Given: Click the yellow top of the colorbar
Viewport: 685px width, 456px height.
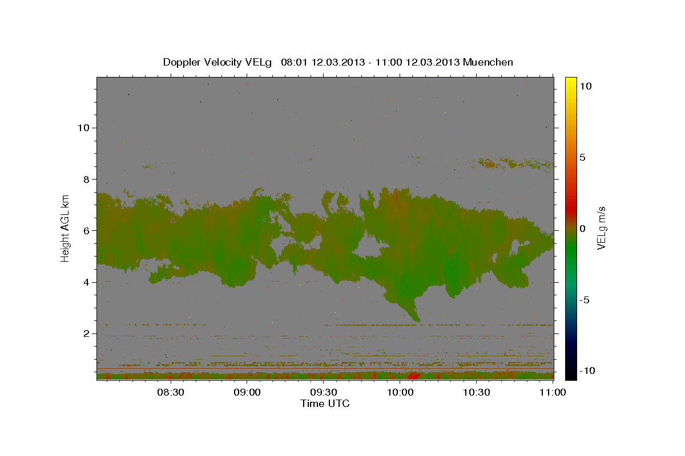Looking at the screenshot, I should (x=570, y=81).
